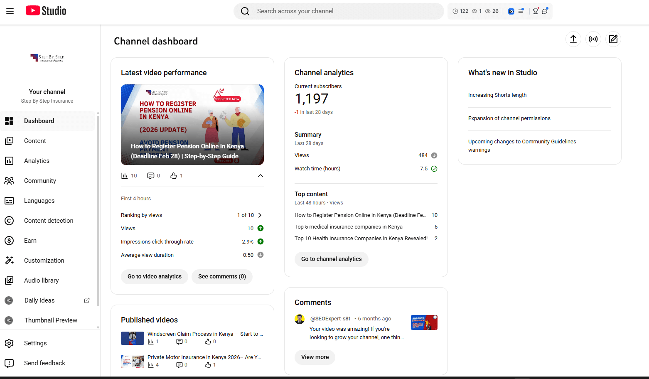Viewport: 649px width, 379px height.
Task: Click the Go Live broadcast icon
Action: [x=593, y=39]
